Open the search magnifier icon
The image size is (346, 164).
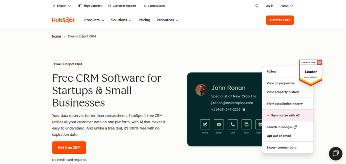pos(257,6)
